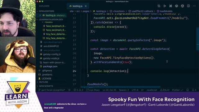Change indentation via Spaces: 2
Image resolution: width=199 pixels, height=112 pixels.
click(x=124, y=90)
